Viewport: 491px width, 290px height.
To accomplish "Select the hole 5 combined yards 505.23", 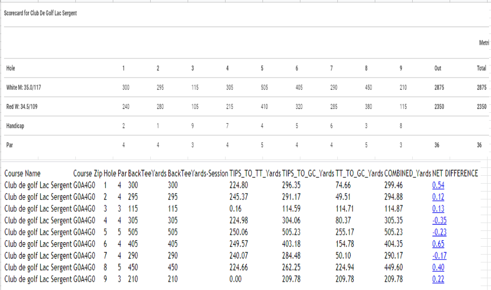I will 393,232.
